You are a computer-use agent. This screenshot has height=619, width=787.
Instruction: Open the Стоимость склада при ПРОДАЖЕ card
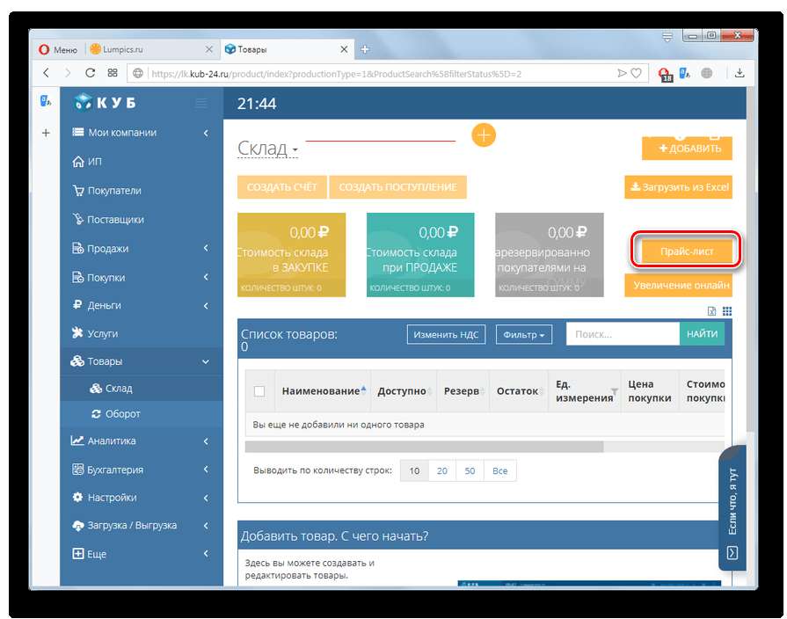point(420,255)
